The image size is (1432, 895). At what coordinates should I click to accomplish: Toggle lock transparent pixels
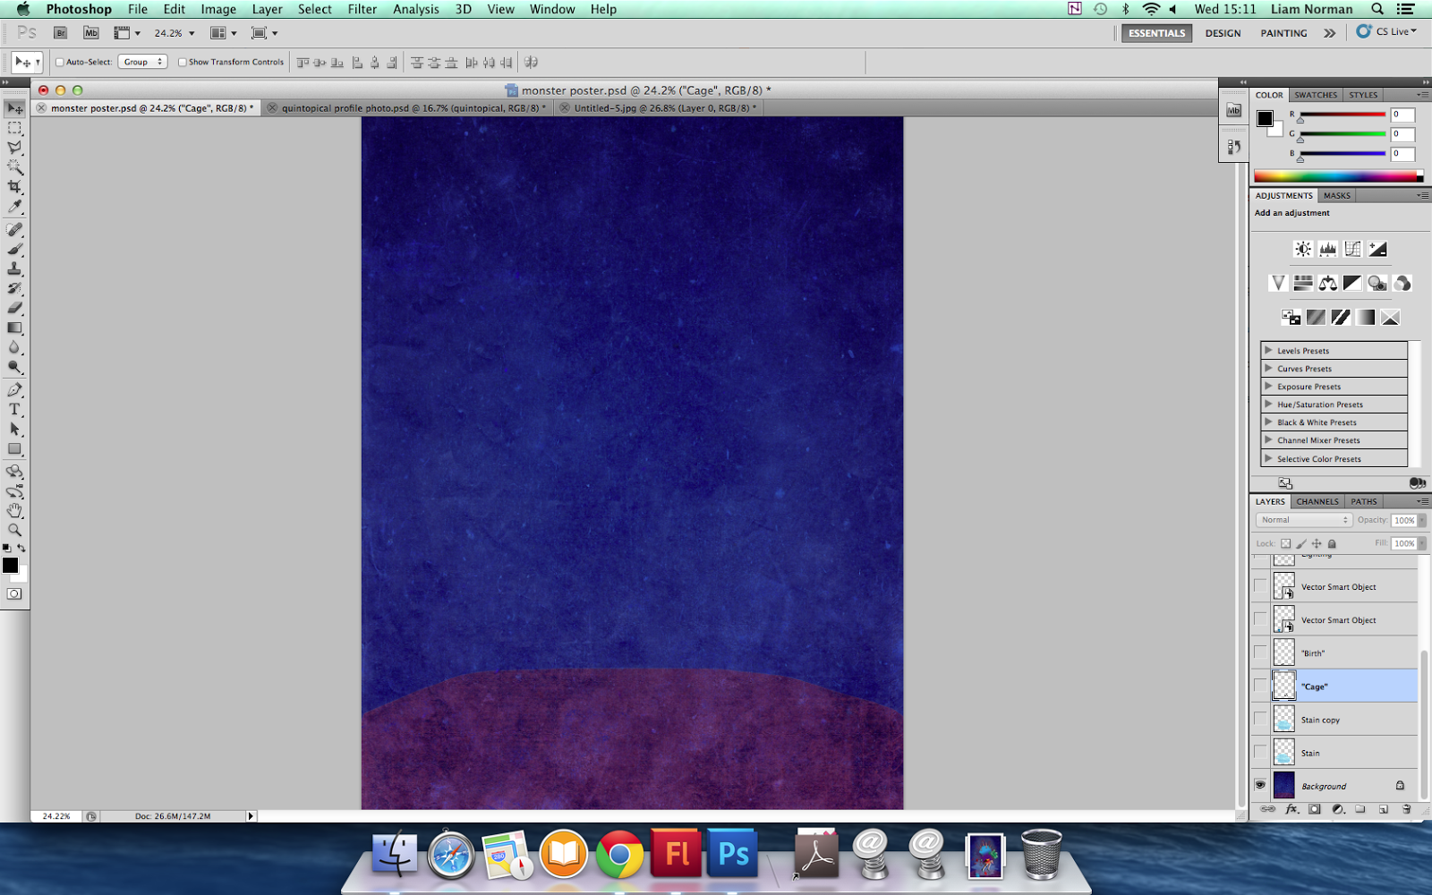pos(1286,543)
